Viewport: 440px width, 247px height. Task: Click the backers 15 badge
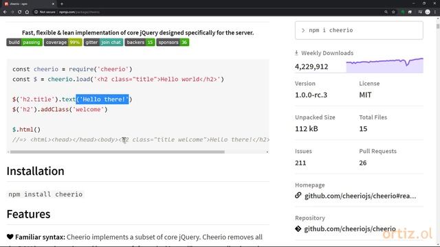(140, 43)
